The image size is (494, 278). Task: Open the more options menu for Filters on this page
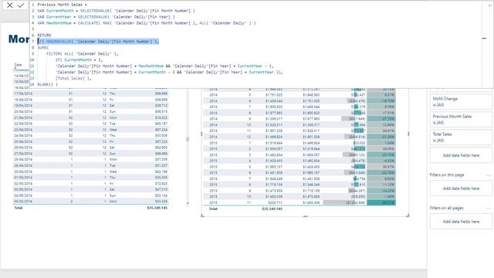489,175
